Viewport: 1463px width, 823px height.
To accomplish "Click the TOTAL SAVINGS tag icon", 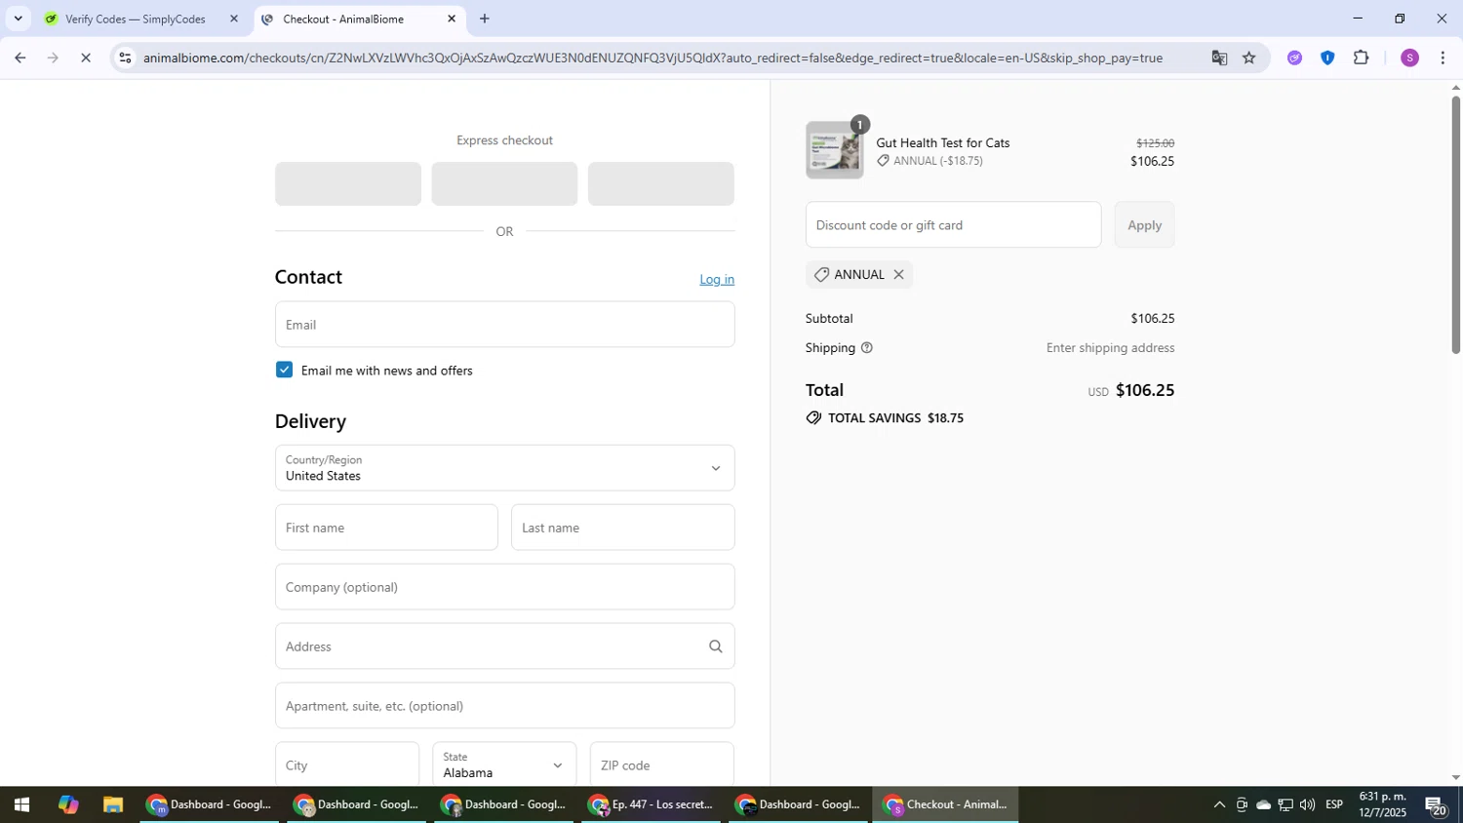I will (813, 418).
